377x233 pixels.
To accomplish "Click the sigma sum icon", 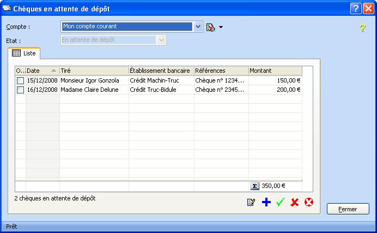I will click(x=255, y=186).
